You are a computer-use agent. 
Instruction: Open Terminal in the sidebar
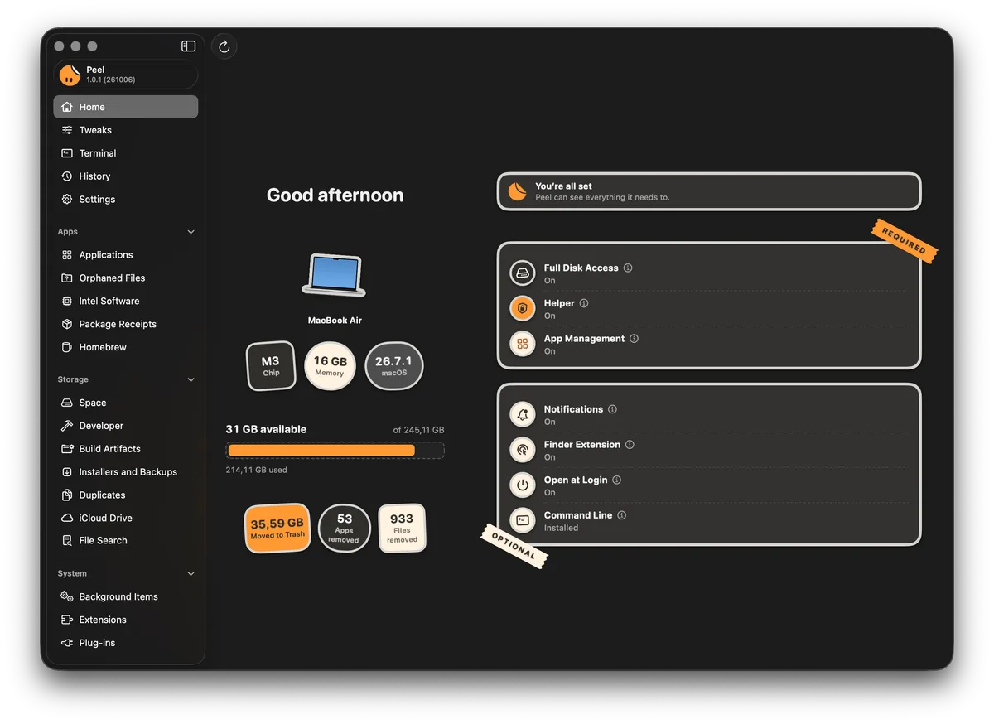point(126,153)
